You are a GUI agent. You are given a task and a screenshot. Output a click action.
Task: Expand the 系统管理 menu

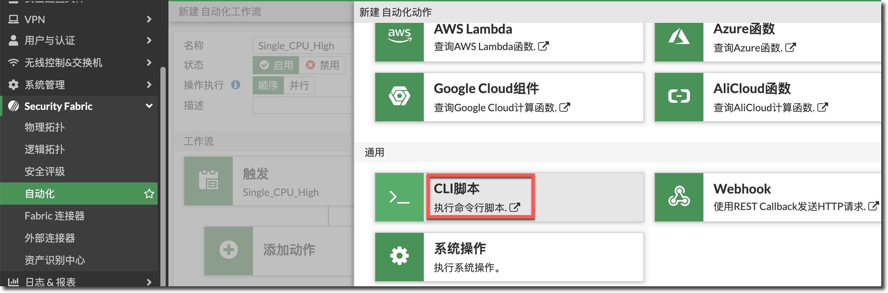click(x=149, y=85)
